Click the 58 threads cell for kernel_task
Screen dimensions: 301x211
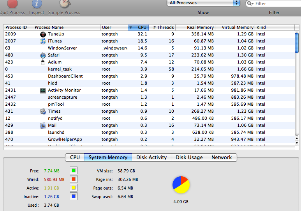[171, 69]
